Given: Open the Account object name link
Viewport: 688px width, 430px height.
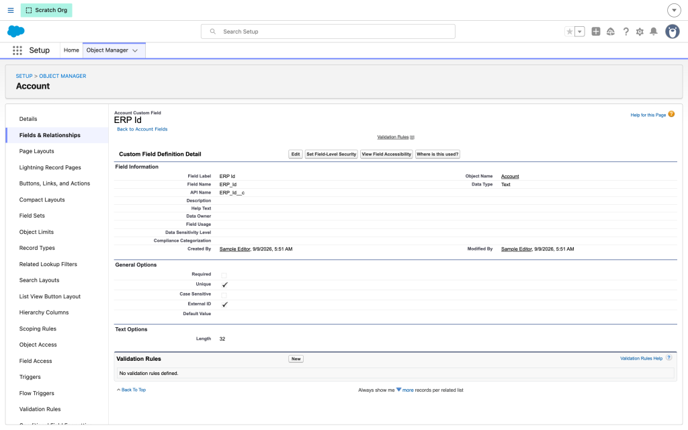Looking at the screenshot, I should (x=510, y=177).
